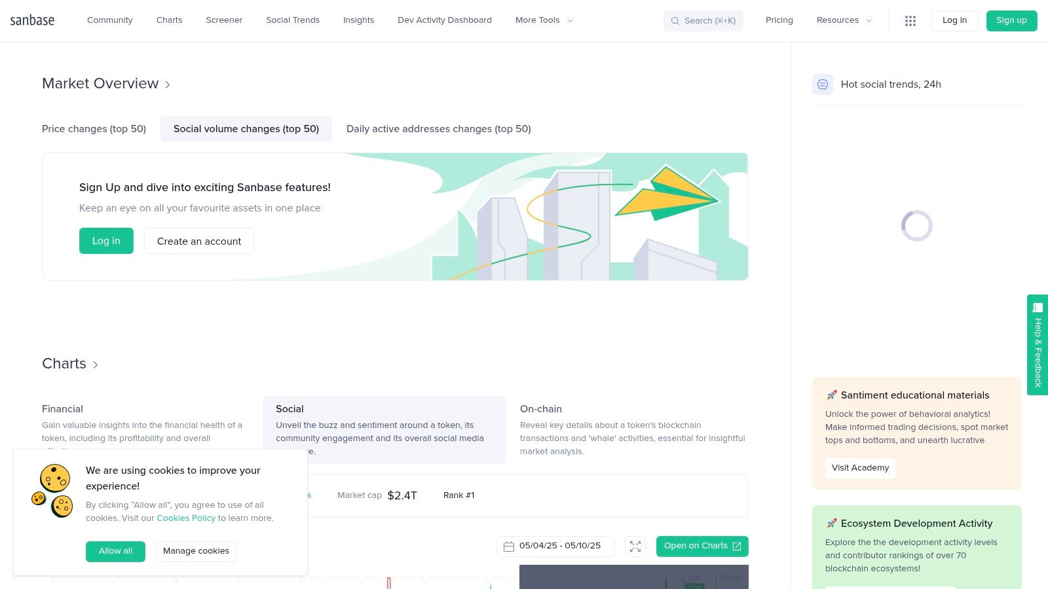Click the header Log in button
The image size is (1048, 589).
click(x=954, y=20)
